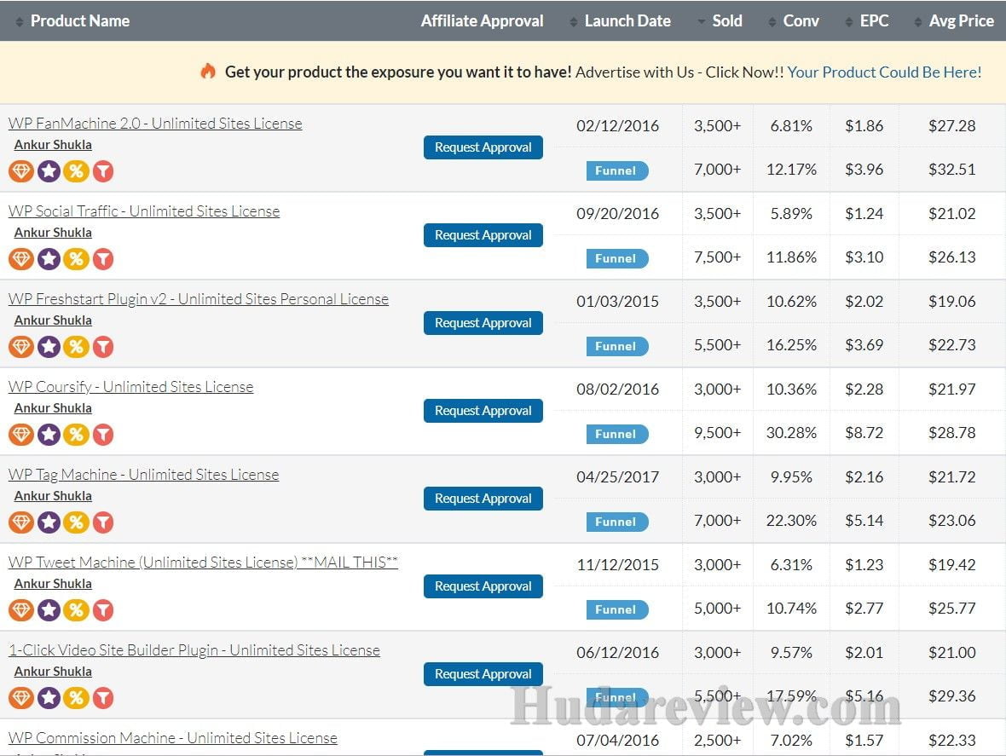The height and width of the screenshot is (756, 1006).
Task: Click the diamond icon under WP Tag Machine
Action: tap(21, 522)
